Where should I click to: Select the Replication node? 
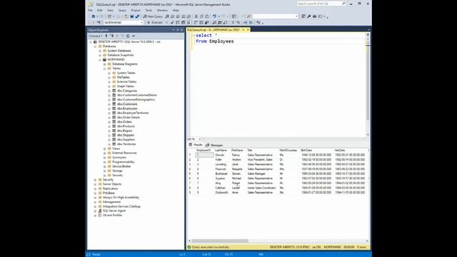click(x=110, y=188)
